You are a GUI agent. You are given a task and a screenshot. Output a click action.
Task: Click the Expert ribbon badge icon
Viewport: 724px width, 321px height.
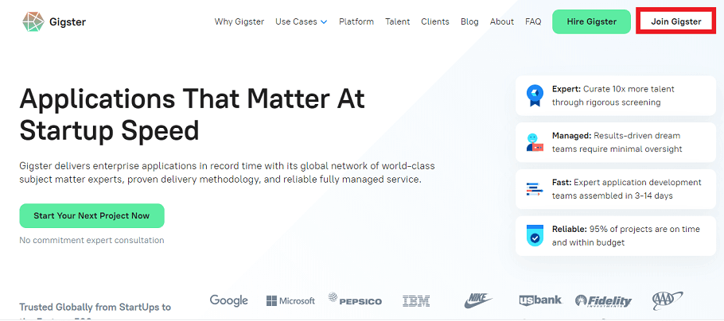coord(535,95)
